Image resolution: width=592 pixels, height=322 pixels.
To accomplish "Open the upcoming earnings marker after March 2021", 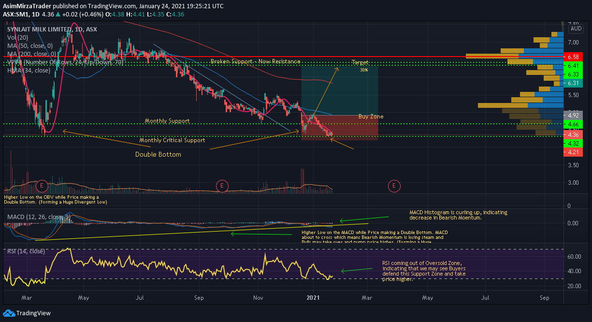I will 394,185.
